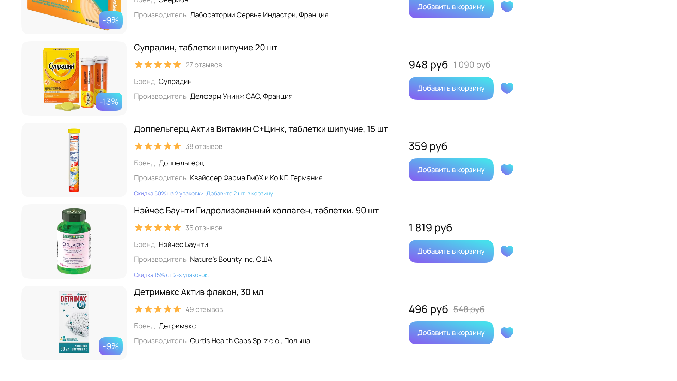Open Detrimax Active box image
The image size is (677, 381).
[x=74, y=323]
